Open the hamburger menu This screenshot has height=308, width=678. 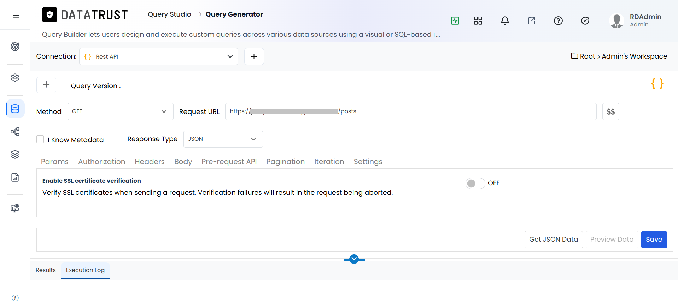(16, 15)
